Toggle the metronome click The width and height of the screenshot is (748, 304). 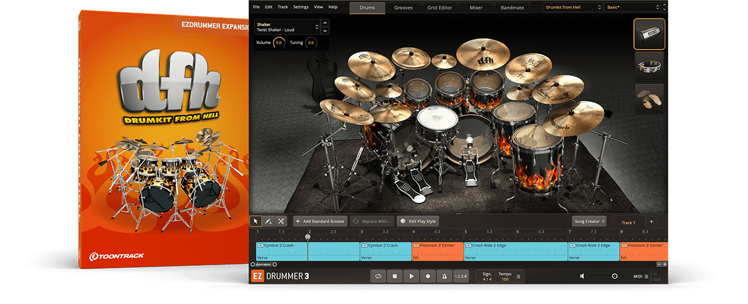click(x=444, y=276)
